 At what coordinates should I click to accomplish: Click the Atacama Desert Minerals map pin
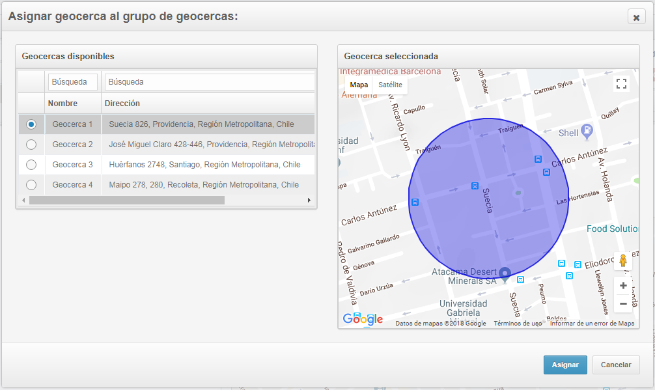click(505, 273)
